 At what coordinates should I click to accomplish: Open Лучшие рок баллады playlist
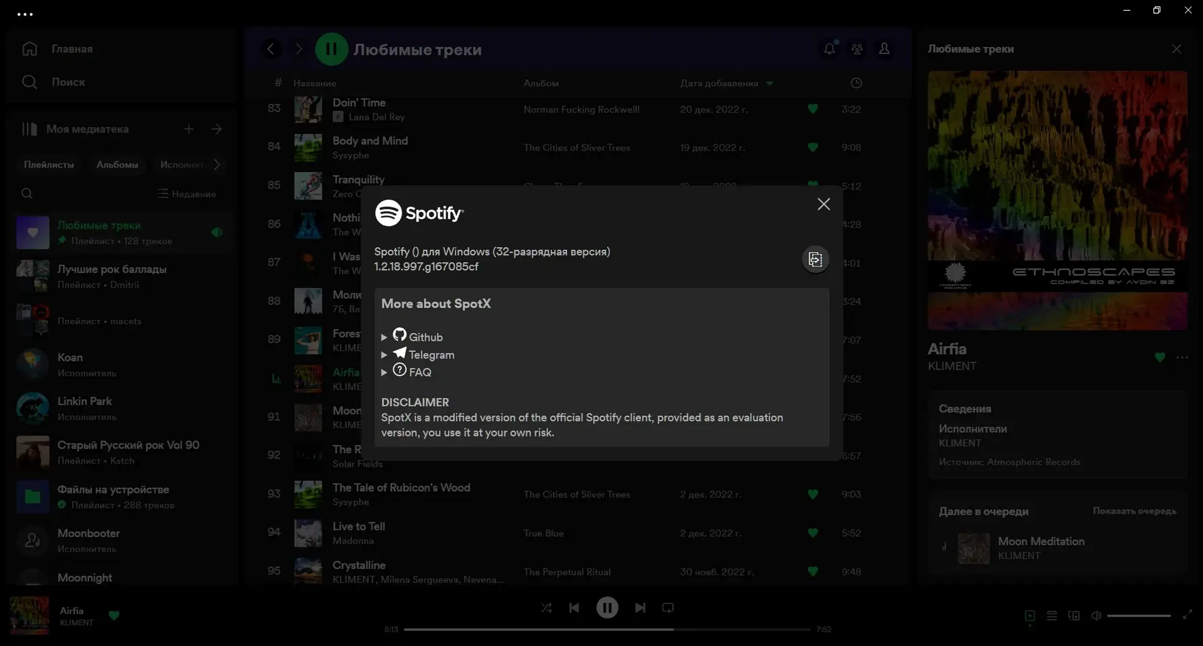120,277
